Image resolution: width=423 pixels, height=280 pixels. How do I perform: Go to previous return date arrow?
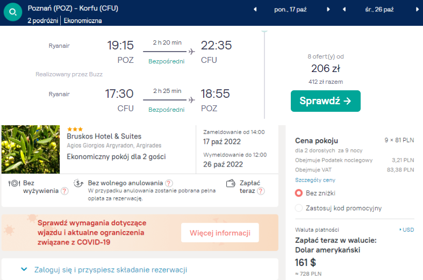344,10
